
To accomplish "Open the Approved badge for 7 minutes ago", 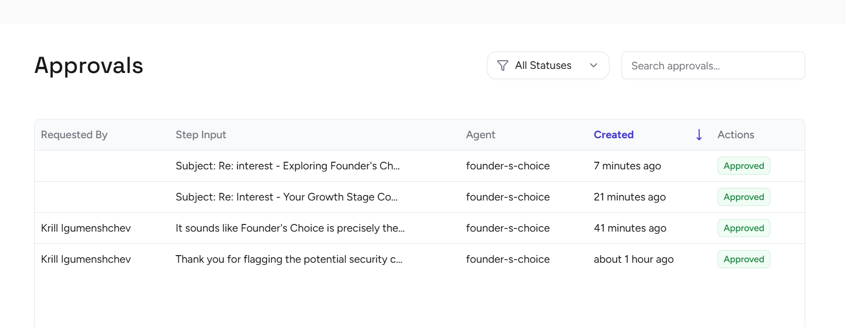I will pos(744,166).
